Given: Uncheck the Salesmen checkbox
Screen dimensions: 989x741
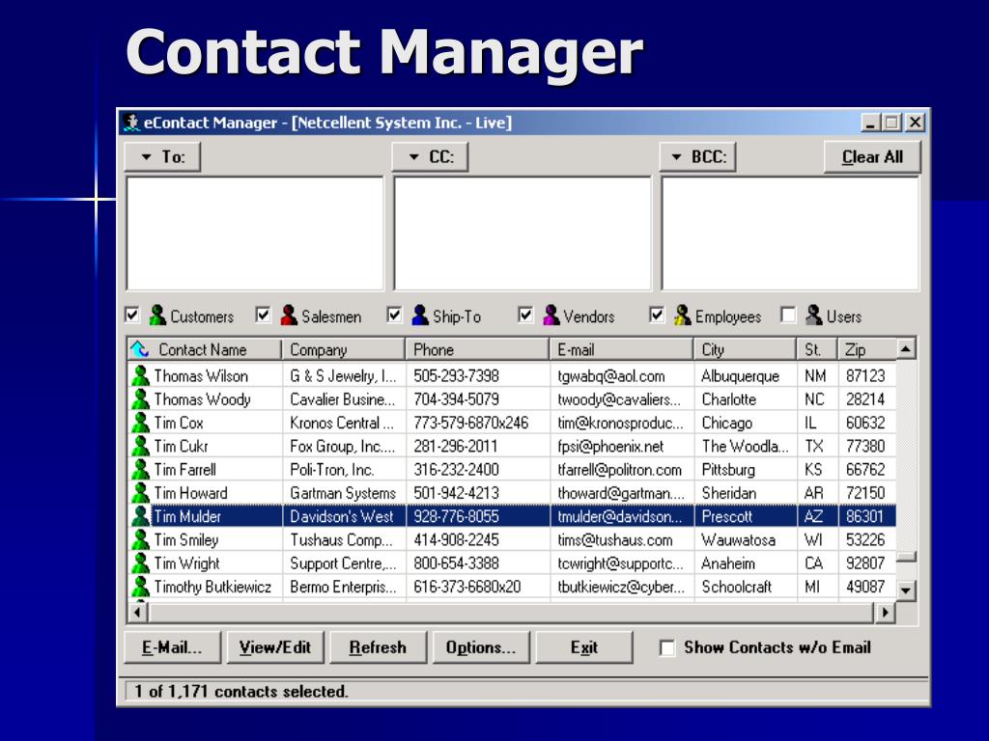Looking at the screenshot, I should tap(263, 316).
